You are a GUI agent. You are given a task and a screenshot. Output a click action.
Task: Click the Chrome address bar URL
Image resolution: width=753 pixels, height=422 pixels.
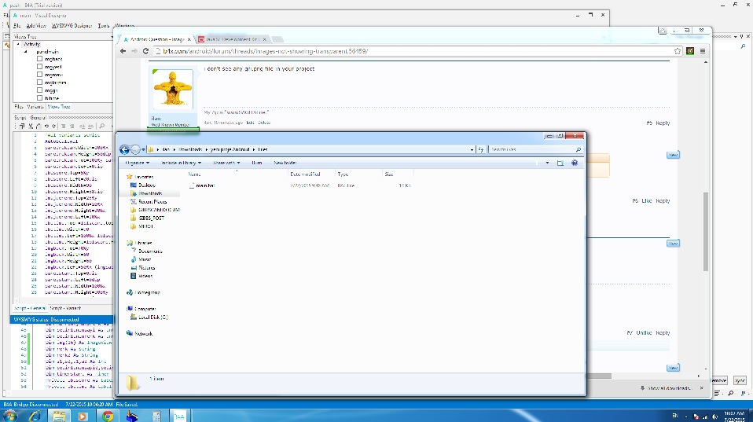(265, 51)
